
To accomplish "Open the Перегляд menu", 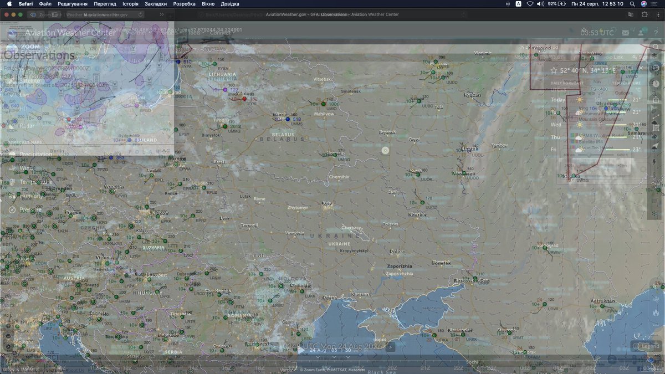I will 105,3.
